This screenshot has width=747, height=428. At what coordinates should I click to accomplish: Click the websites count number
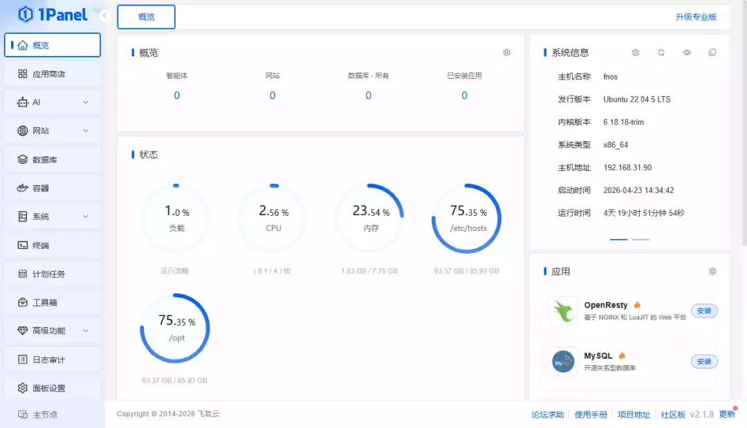click(273, 96)
